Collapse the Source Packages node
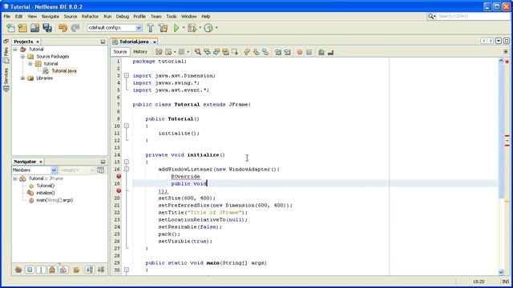This screenshot has height=288, width=513. (22, 57)
